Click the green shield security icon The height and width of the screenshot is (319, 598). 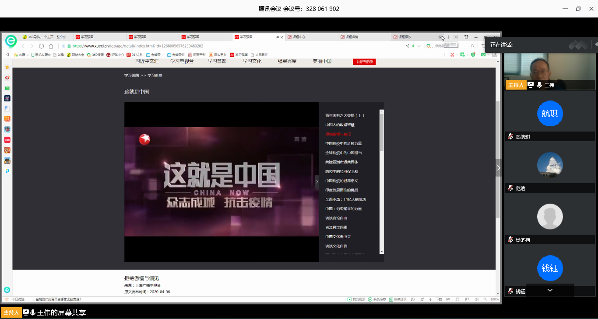(473, 55)
